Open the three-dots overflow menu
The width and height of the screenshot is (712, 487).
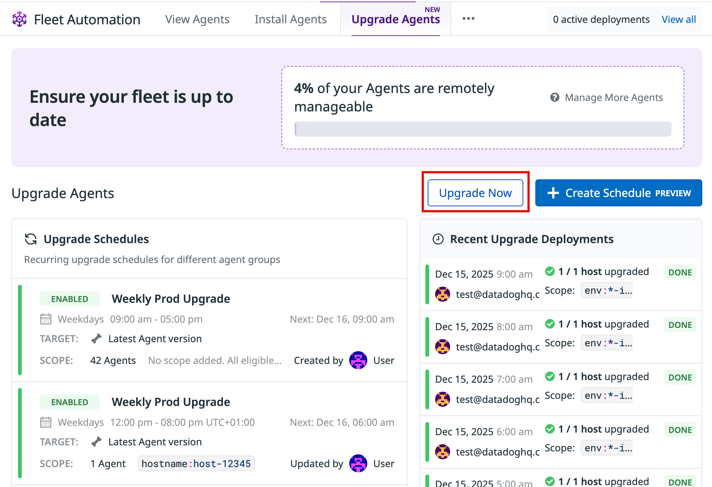(x=468, y=19)
